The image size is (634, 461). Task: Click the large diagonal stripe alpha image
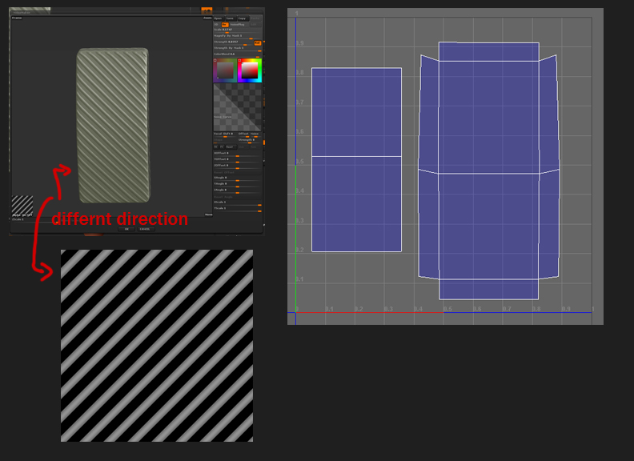pos(157,345)
